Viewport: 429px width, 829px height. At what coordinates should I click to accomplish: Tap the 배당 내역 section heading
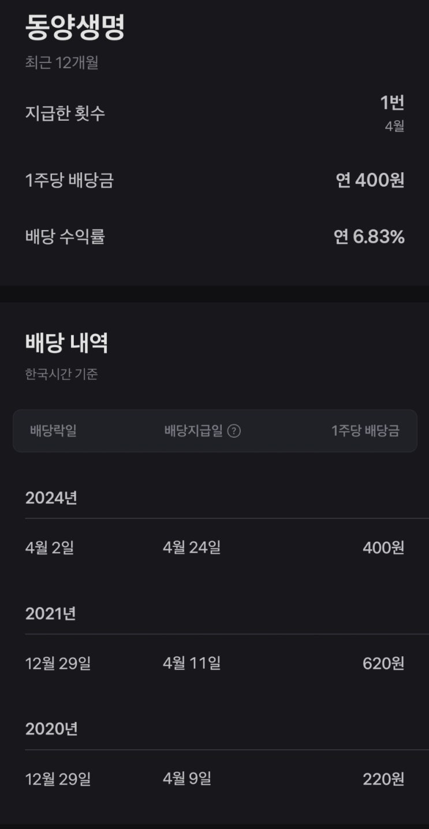click(67, 343)
